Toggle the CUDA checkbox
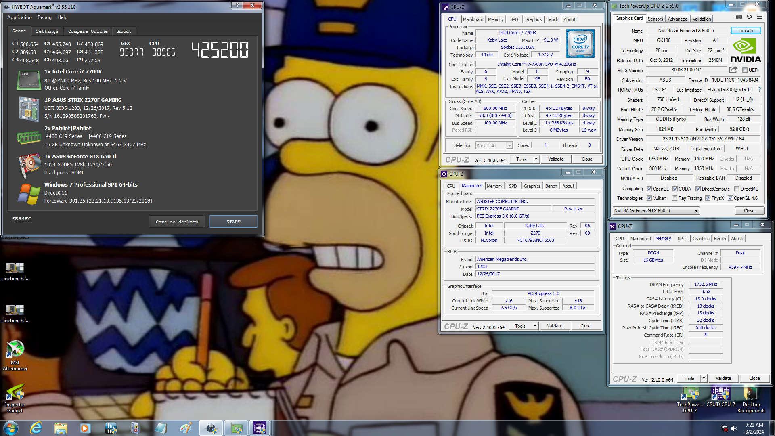Screen dimensions: 775x436 pos(675,189)
